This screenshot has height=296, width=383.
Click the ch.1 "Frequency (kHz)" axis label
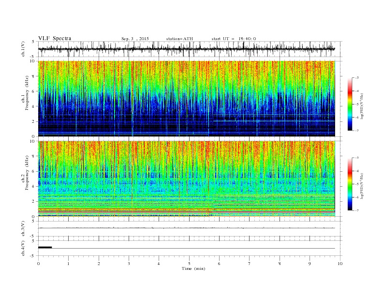[27, 93]
